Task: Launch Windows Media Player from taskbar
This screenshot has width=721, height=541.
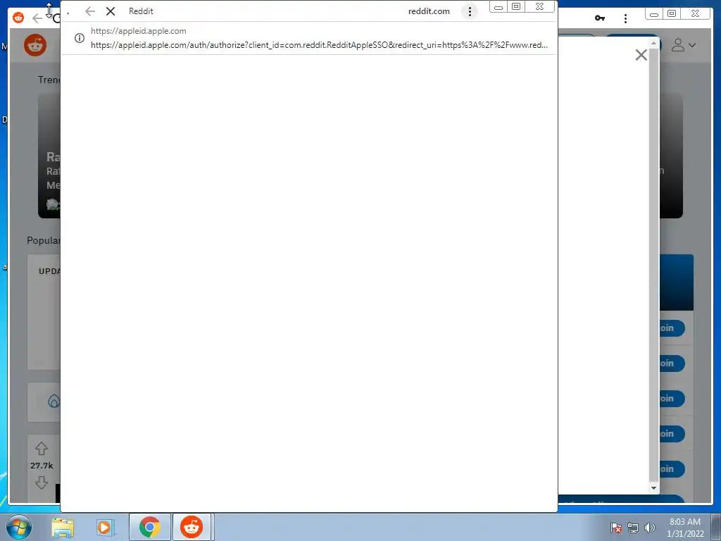Action: (104, 527)
